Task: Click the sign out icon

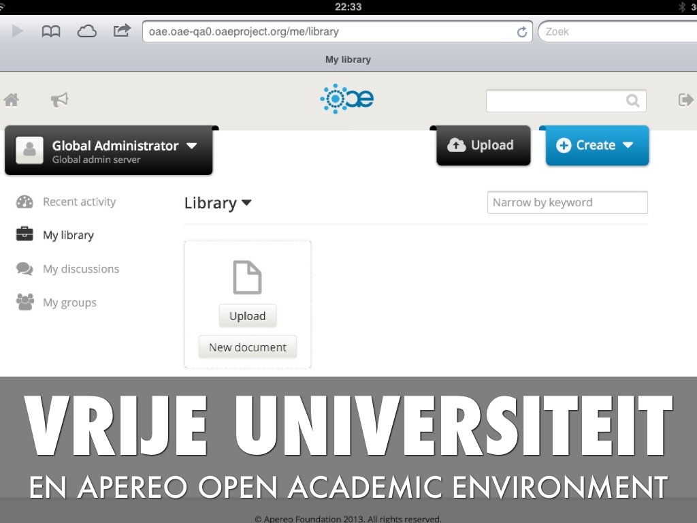Action: point(685,100)
